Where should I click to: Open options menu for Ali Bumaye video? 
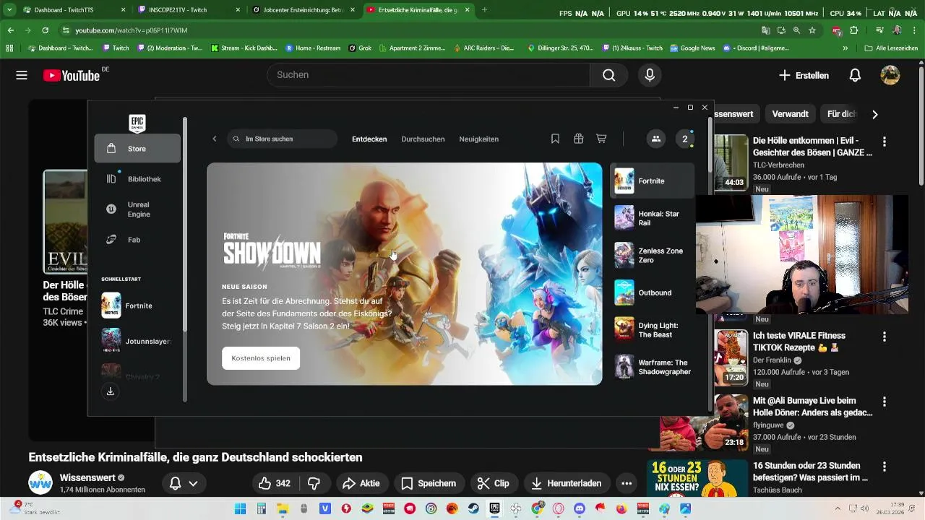(x=884, y=402)
